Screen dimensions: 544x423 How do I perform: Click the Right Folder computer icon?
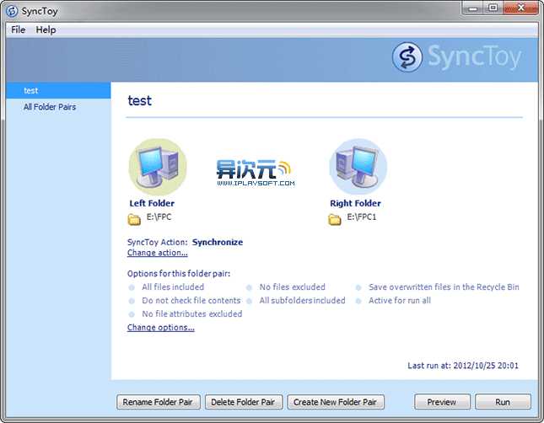pyautogui.click(x=358, y=167)
